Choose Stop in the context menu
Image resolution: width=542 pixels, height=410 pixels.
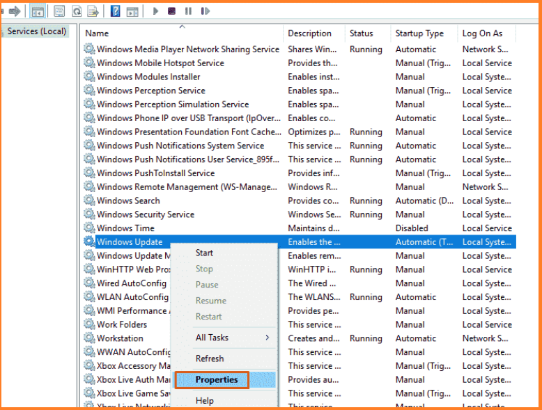pos(204,269)
